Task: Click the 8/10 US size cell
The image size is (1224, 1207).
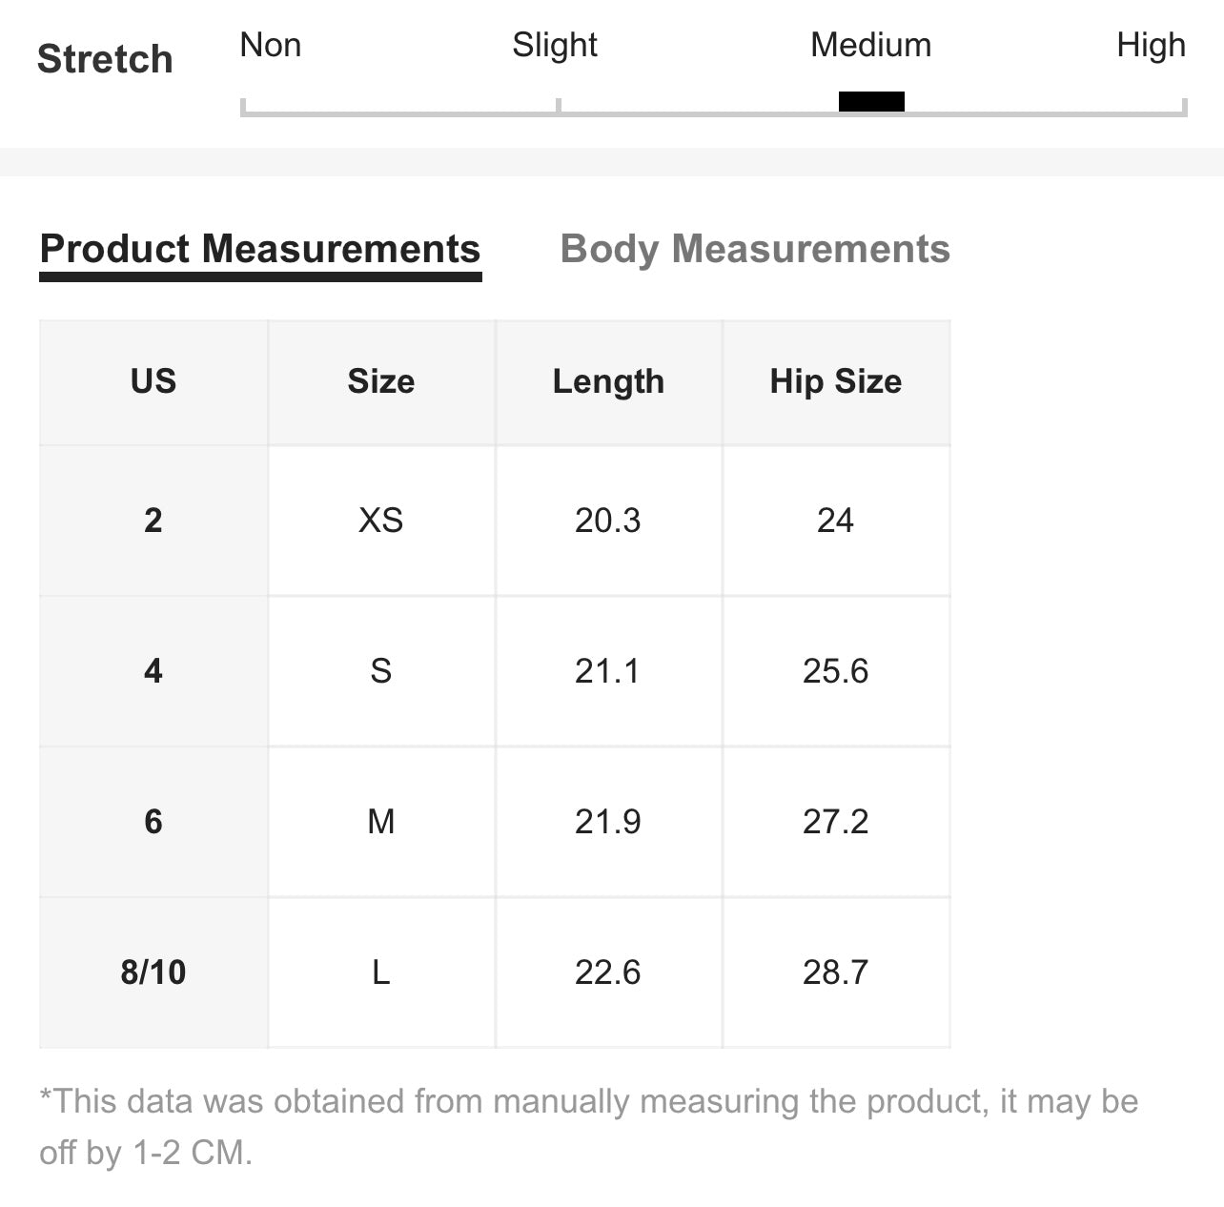Action: (x=153, y=972)
